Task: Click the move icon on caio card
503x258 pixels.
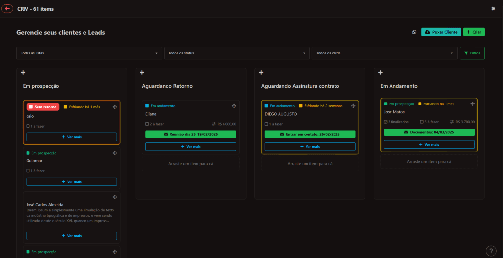Action: [114, 107]
